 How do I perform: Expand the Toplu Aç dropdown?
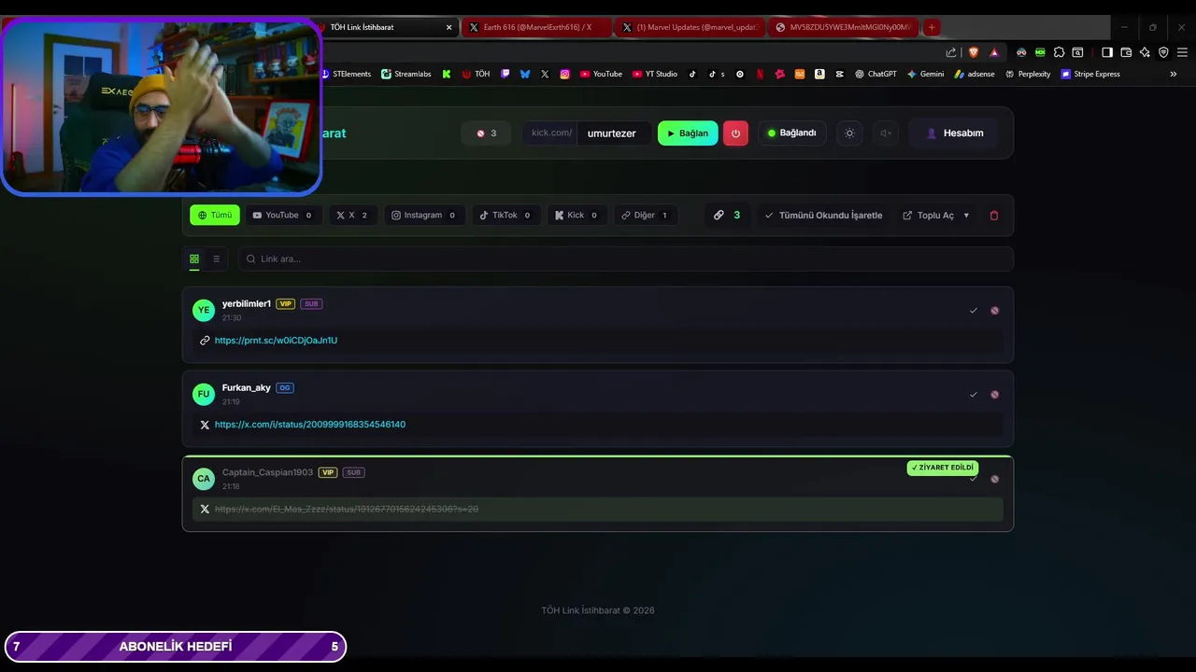click(936, 216)
